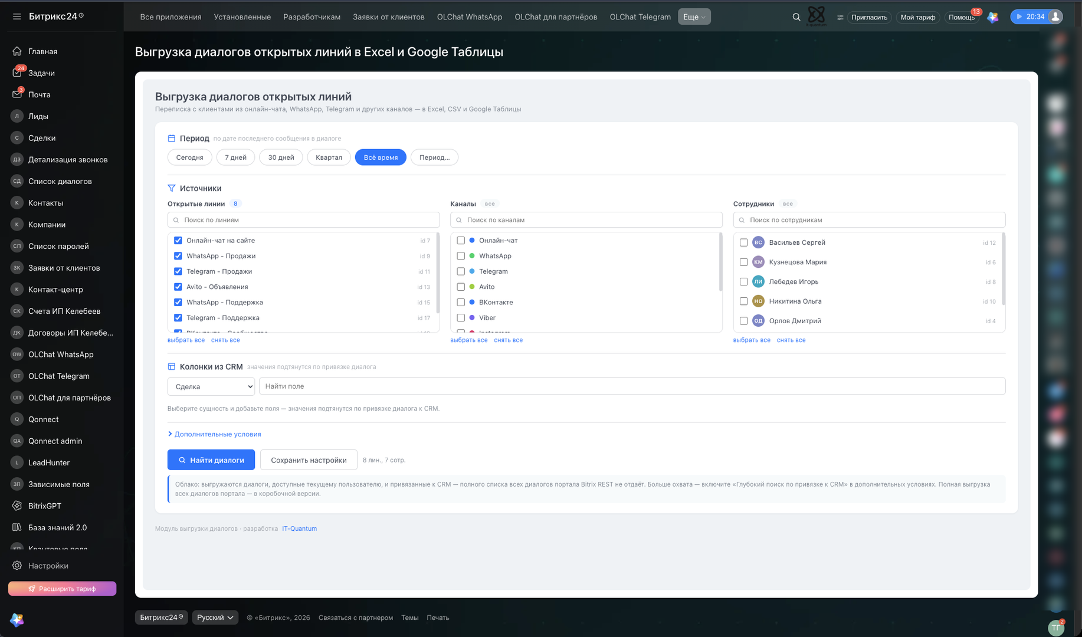Click the Настройки gear icon
1082x637 pixels.
pyautogui.click(x=17, y=566)
